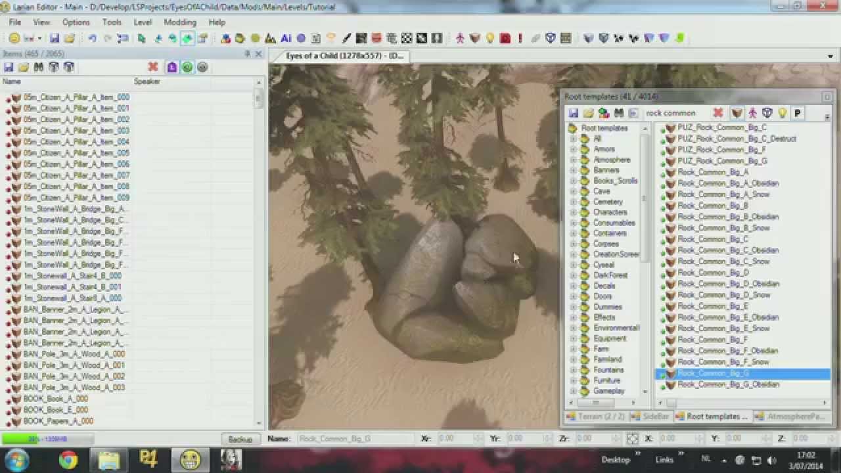
Task: Click the Undo arrow in main toolbar
Action: point(93,38)
